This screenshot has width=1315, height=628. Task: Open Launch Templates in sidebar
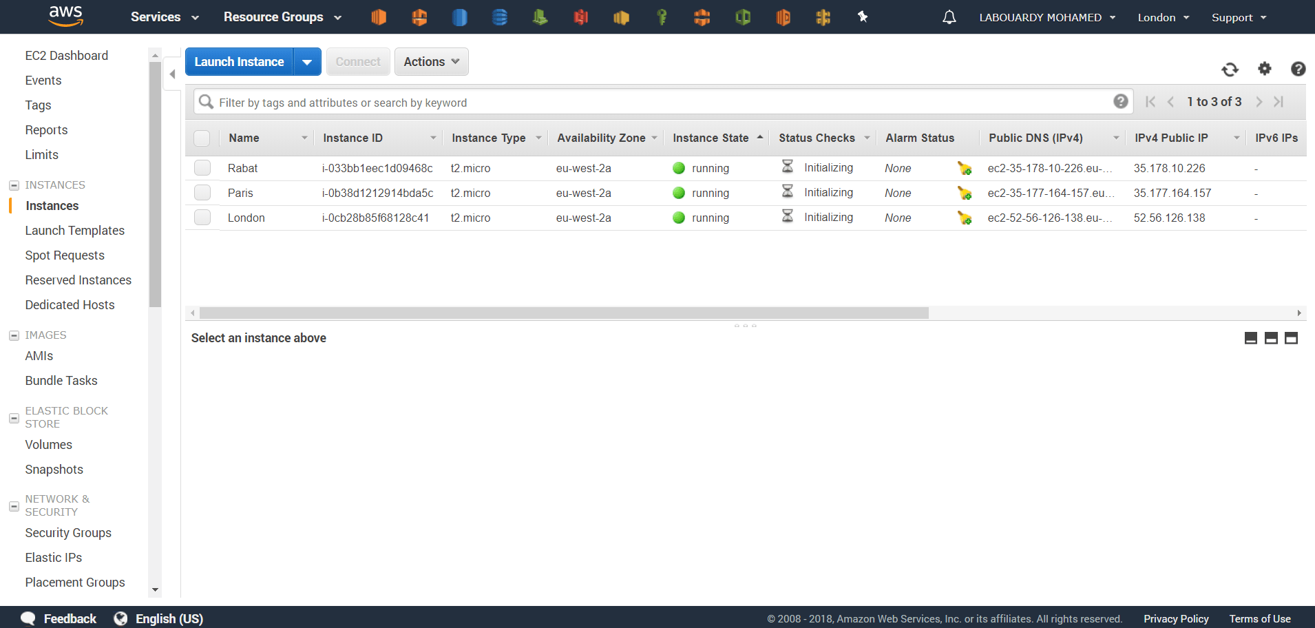click(75, 231)
